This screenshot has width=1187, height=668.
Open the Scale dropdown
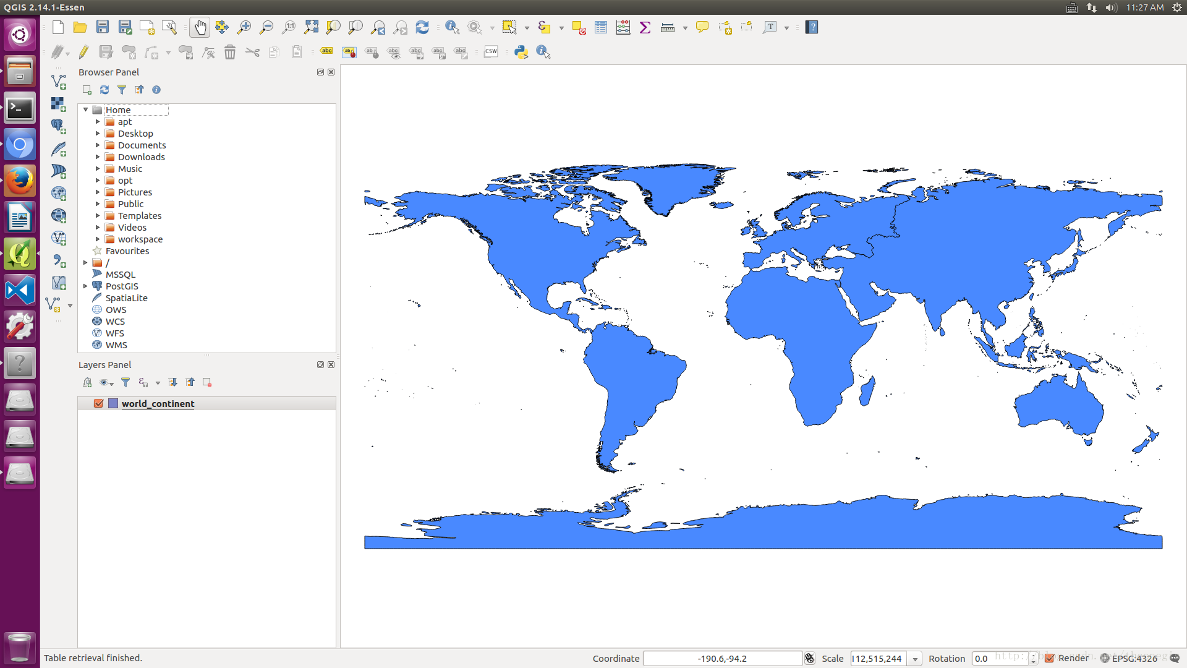click(914, 658)
